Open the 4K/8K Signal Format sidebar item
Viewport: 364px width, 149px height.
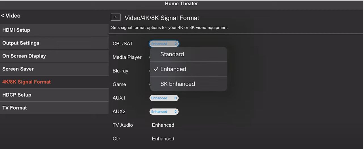54,82
